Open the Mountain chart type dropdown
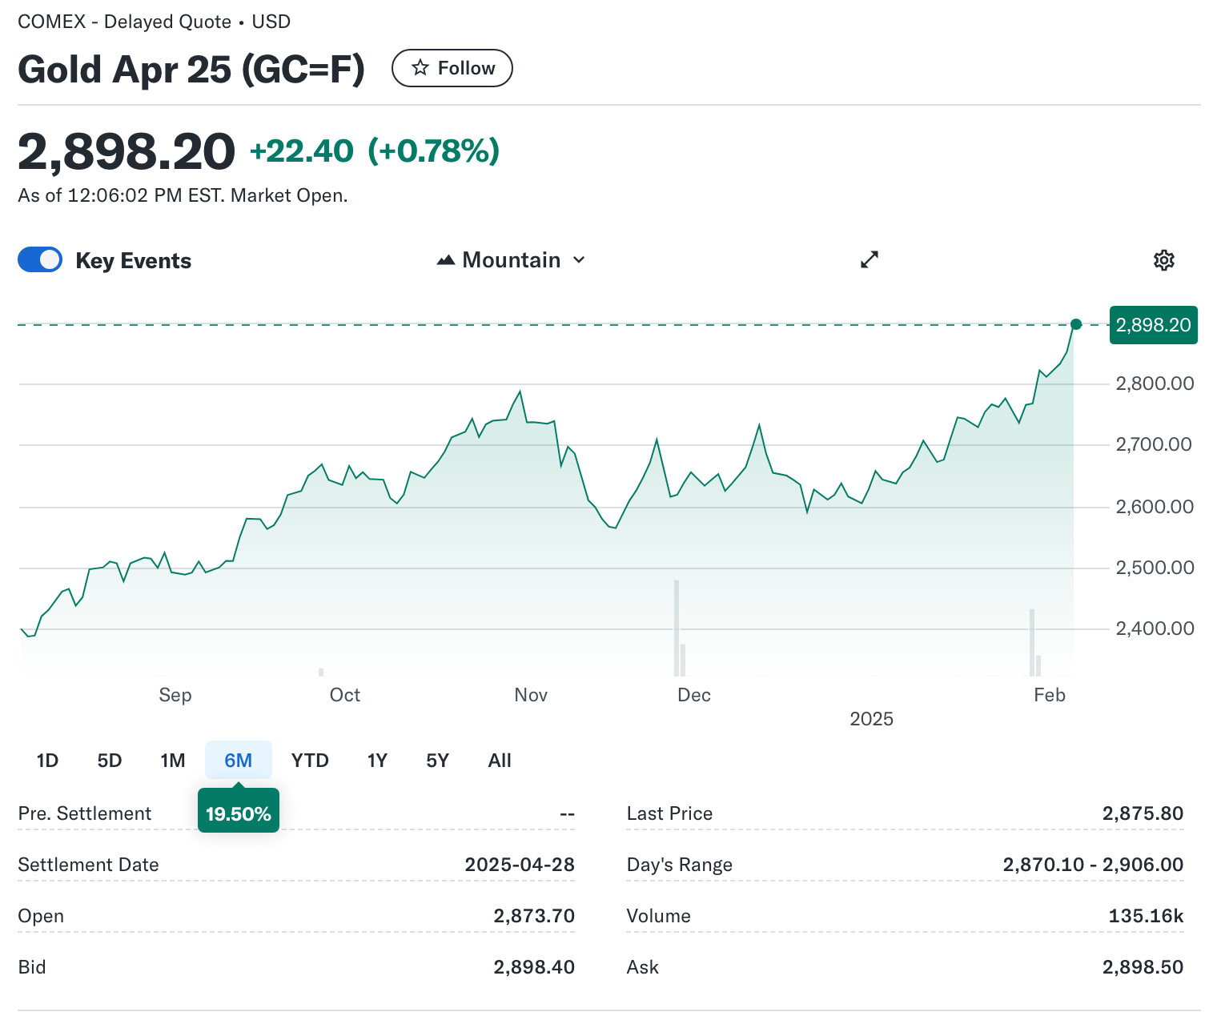The height and width of the screenshot is (1028, 1217). [511, 260]
